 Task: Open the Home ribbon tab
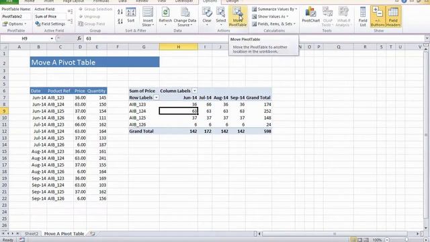coord(30,1)
